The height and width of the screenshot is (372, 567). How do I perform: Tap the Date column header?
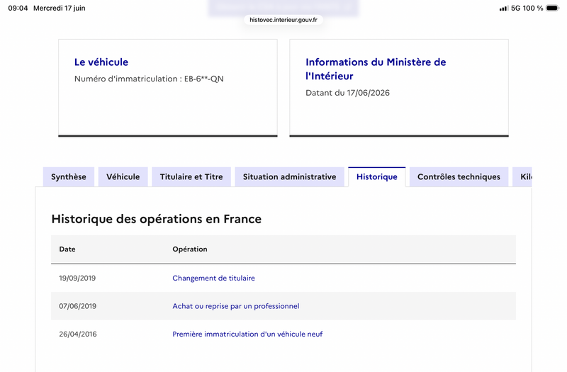tap(67, 249)
